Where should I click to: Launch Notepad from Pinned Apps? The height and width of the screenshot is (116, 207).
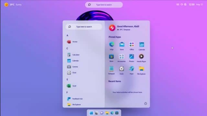pyautogui.click(x=111, y=70)
